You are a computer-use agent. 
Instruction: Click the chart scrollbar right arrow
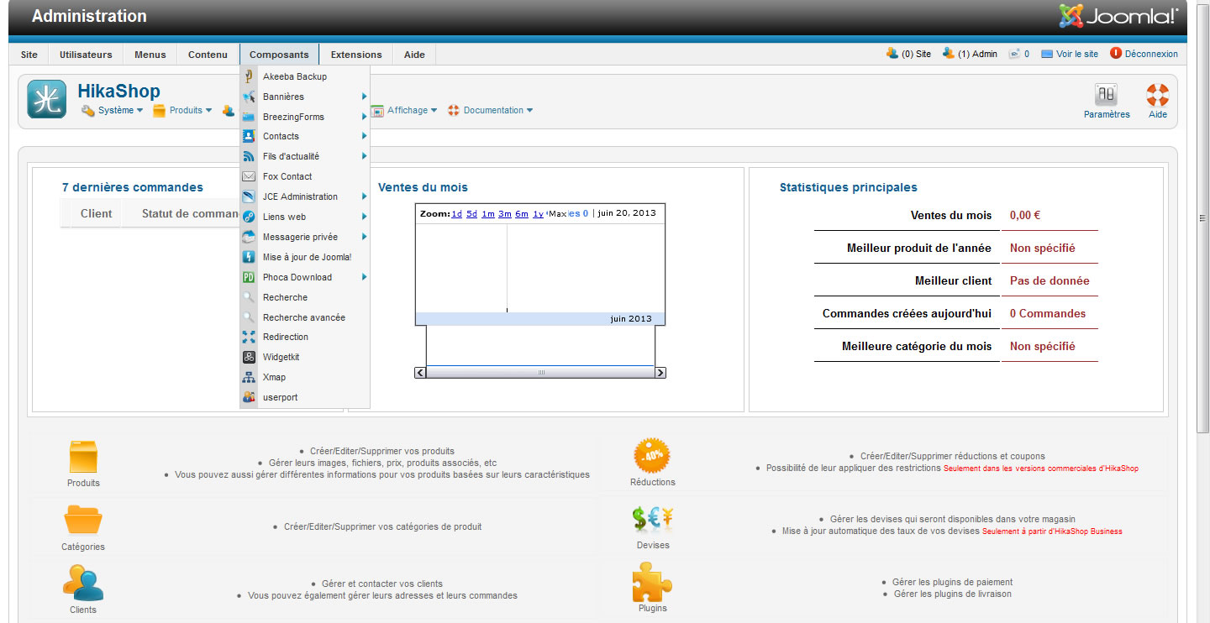tap(660, 372)
